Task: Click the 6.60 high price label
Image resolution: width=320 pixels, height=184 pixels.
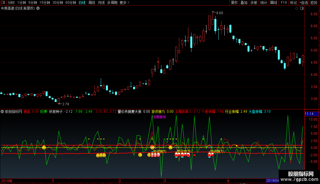Action: 219,13
